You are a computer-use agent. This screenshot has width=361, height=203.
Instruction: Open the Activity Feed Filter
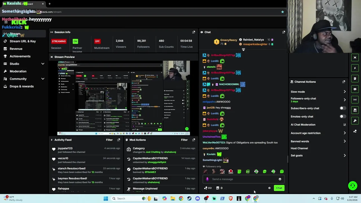pyautogui.click(x=109, y=140)
